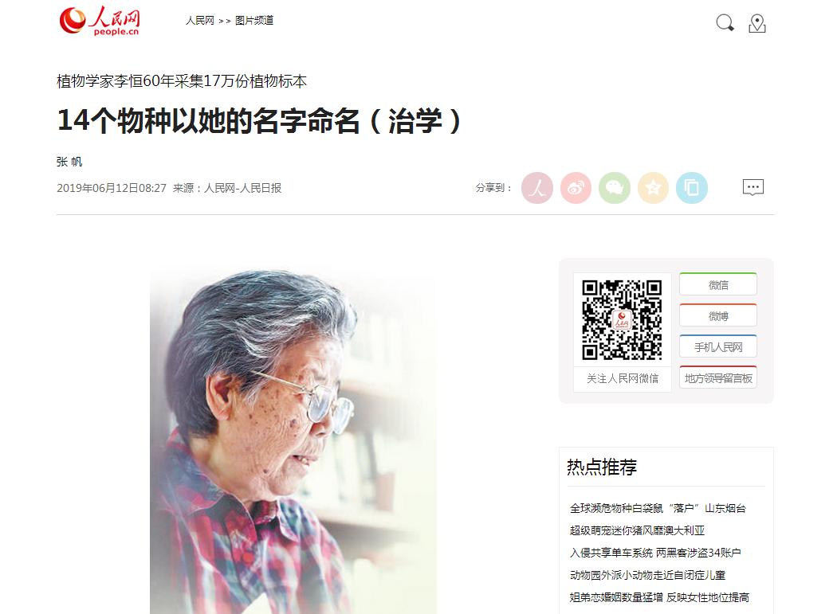Click the WeChat QR code image
The image size is (837, 614).
[x=622, y=320]
